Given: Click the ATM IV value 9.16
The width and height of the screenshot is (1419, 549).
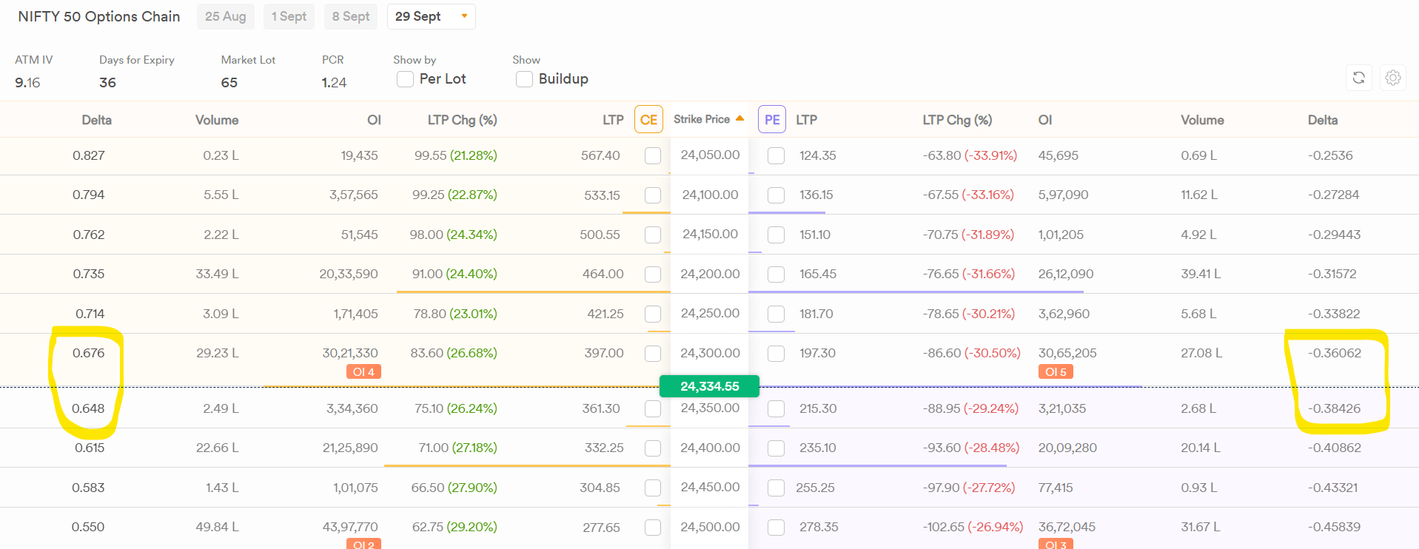Looking at the screenshot, I should coord(27,83).
